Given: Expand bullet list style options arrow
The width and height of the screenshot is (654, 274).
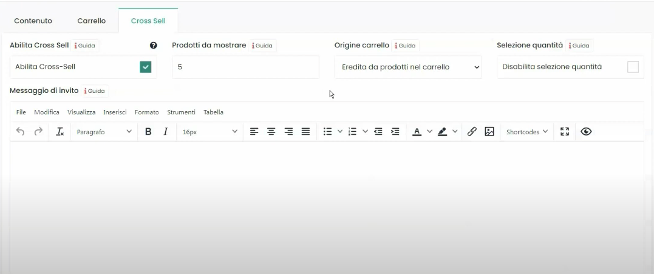Looking at the screenshot, I should 340,131.
